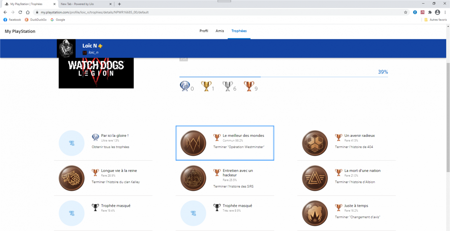Screen dimensions: 450x231
Task: Click the title 'Par ici la gloire !'
Action: tap(115, 135)
